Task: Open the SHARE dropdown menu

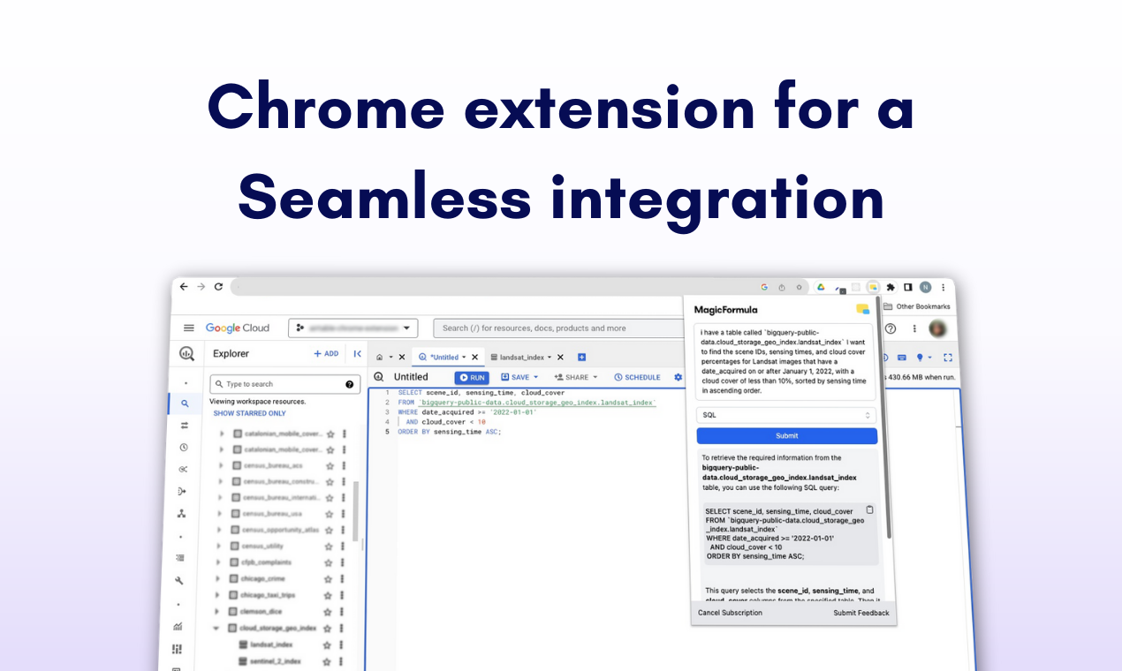Action: coord(576,377)
